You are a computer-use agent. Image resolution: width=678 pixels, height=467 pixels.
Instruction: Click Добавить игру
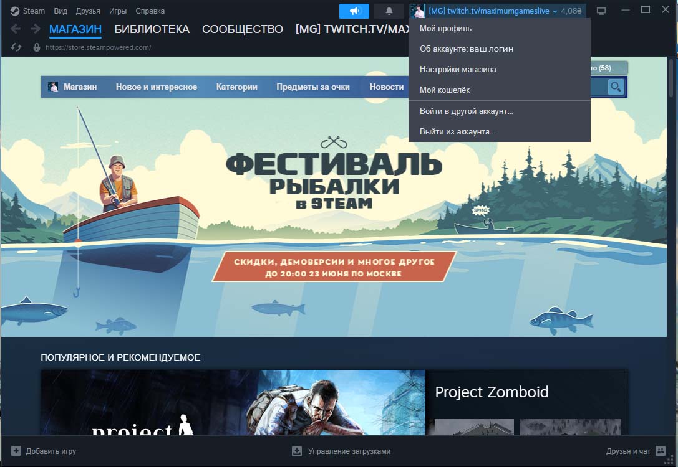coord(51,451)
